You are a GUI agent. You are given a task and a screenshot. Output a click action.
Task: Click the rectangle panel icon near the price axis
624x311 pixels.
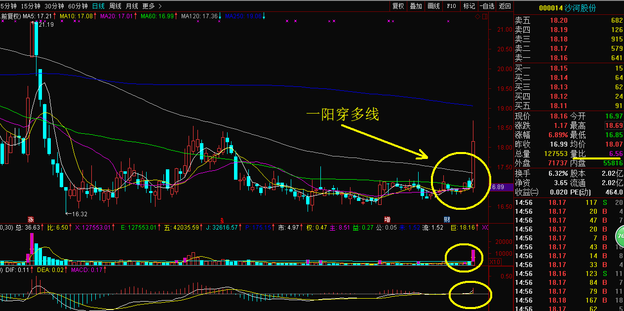click(485, 17)
